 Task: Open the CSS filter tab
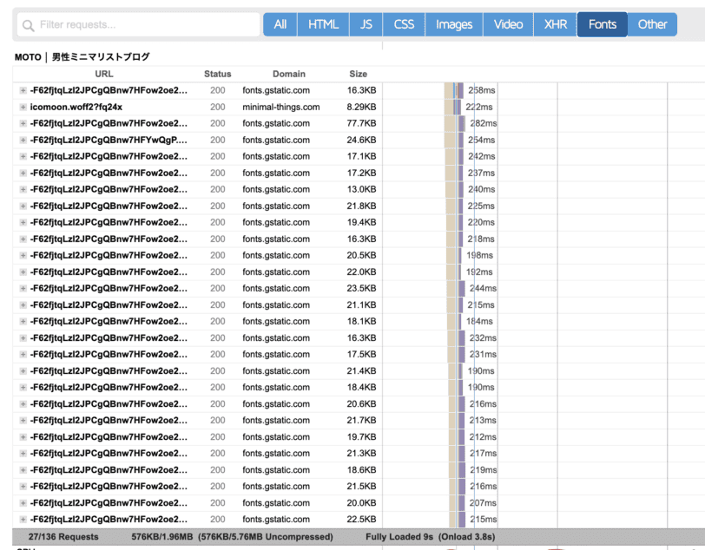point(404,24)
